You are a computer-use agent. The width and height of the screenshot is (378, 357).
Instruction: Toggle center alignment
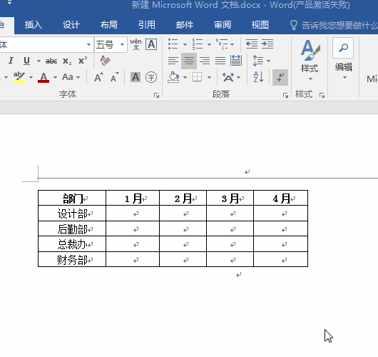point(189,61)
